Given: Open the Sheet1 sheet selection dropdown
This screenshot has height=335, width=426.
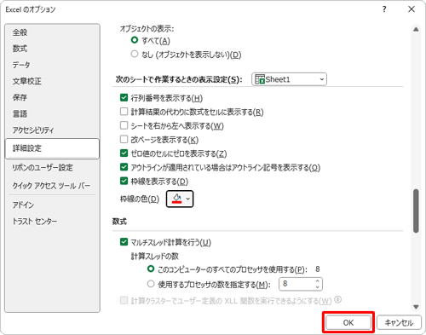Looking at the screenshot, I should (x=289, y=79).
